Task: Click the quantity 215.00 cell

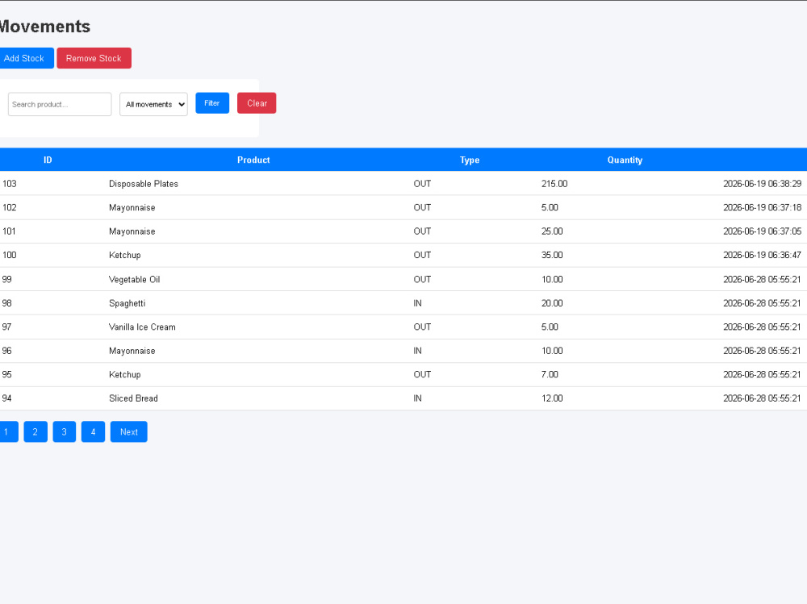Action: tap(554, 184)
